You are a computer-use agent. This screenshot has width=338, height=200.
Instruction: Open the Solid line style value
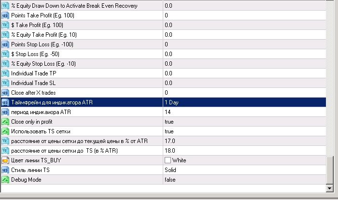(244, 170)
